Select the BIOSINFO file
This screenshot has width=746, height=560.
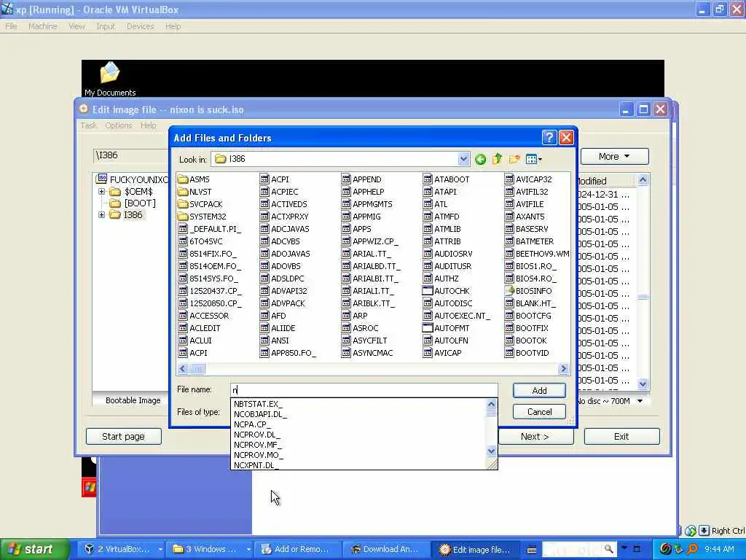pyautogui.click(x=528, y=291)
